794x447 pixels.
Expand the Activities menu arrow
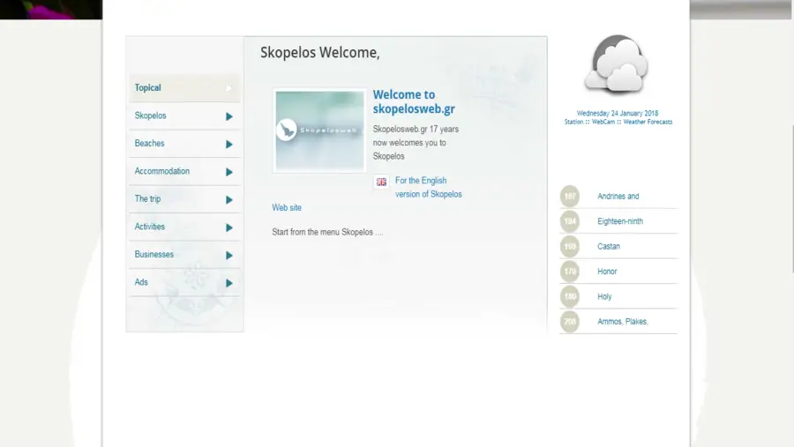tap(229, 227)
